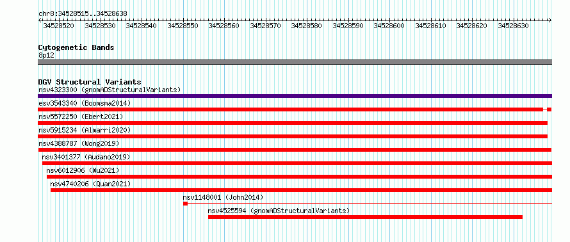Open variant label esv3543340 (Boomsma2014)

(85, 103)
